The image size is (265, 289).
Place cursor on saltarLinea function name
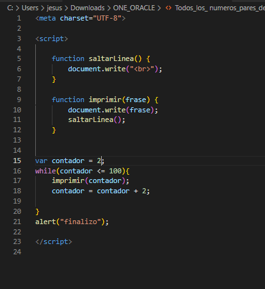point(111,58)
